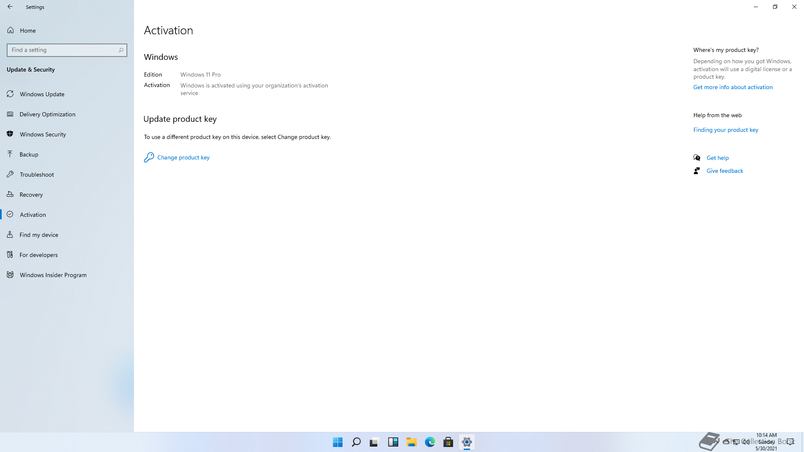Click the Windows Security shield icon
The width and height of the screenshot is (804, 452).
[10, 134]
